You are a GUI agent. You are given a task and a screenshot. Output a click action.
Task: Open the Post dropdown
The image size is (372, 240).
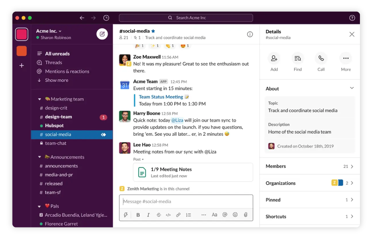coord(138,159)
